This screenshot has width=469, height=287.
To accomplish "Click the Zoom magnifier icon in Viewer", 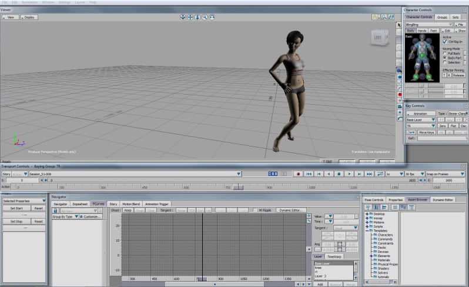I will click(205, 17).
